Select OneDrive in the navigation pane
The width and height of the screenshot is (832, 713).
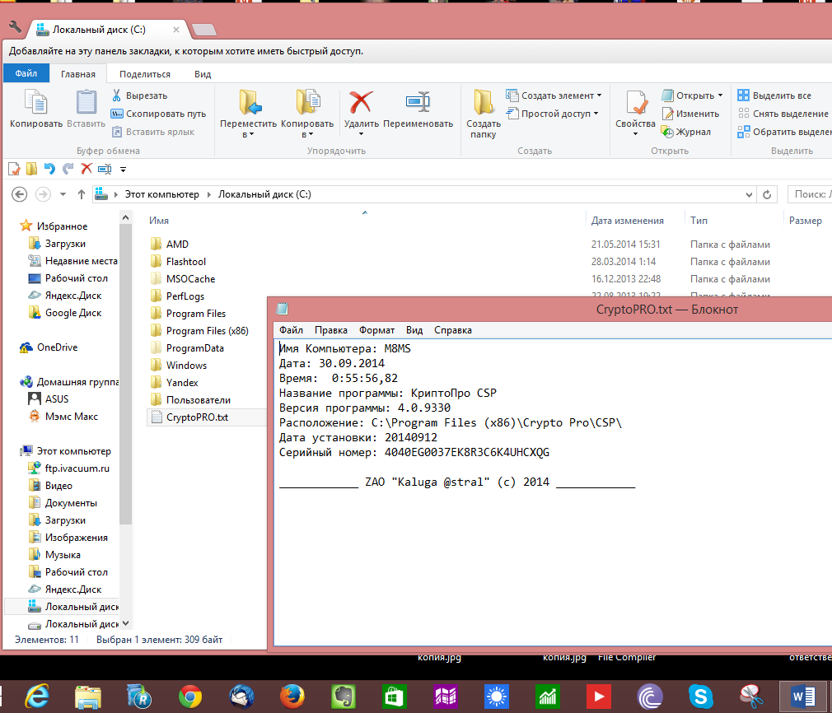[x=57, y=347]
